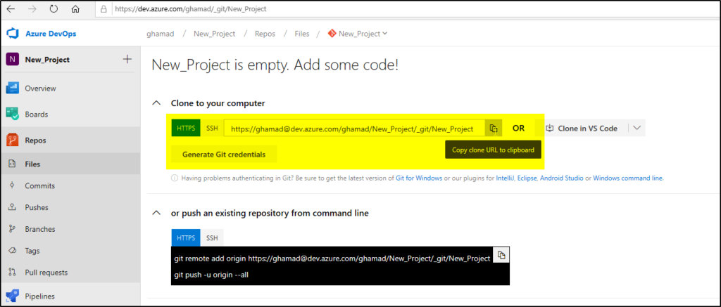The height and width of the screenshot is (307, 721).
Task: Collapse push an existing repository section
Action: coord(157,213)
